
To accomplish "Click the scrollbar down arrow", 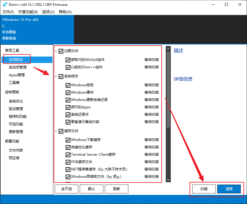I will [168, 180].
